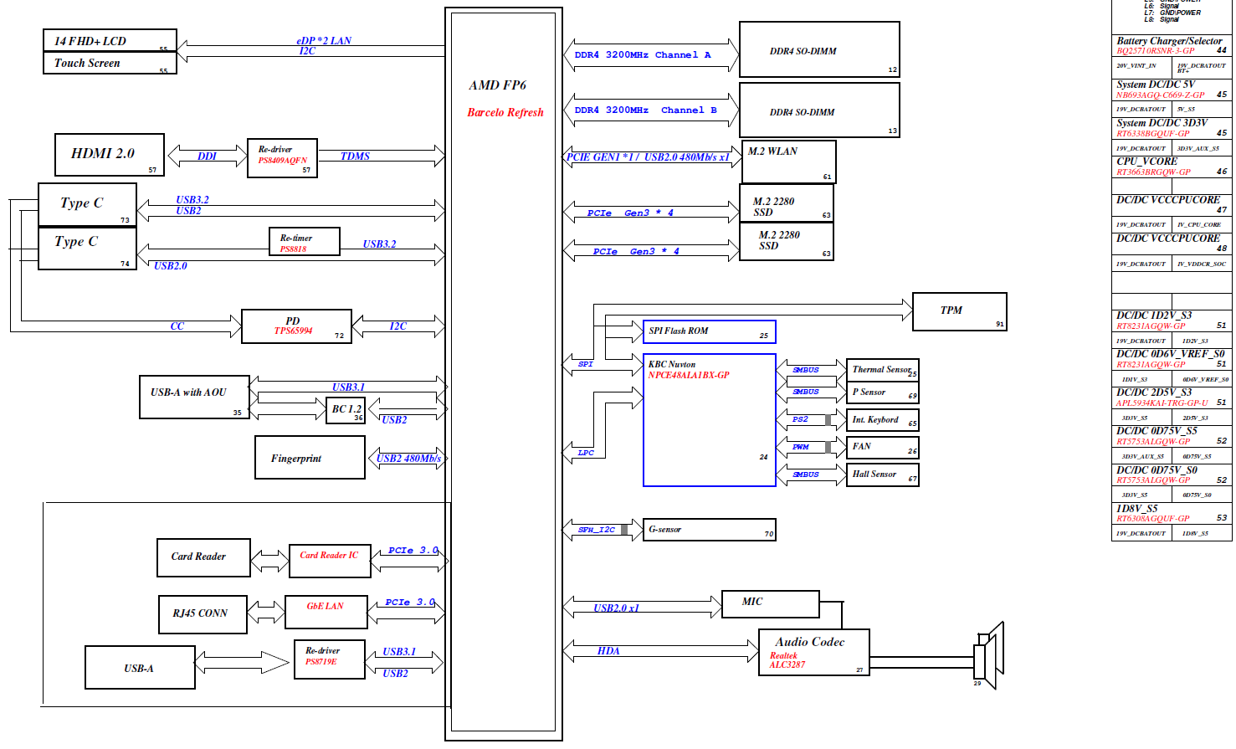Click the TPM block

[x=959, y=311]
